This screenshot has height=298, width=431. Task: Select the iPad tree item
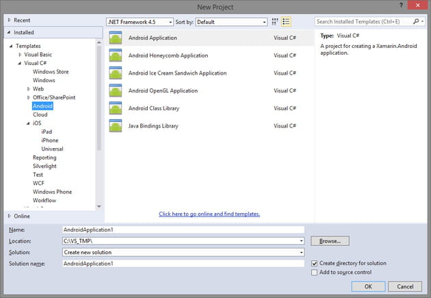[x=47, y=132]
